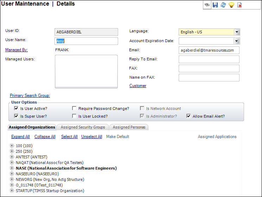The image size is (262, 197).
Task: Click the yellow lightbulb icon
Action: (x=231, y=5)
